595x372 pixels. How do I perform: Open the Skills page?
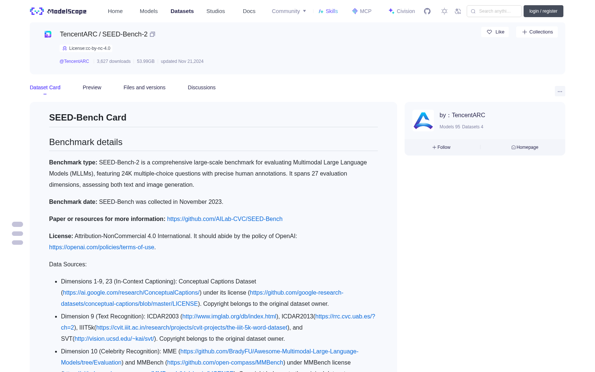[x=328, y=11]
